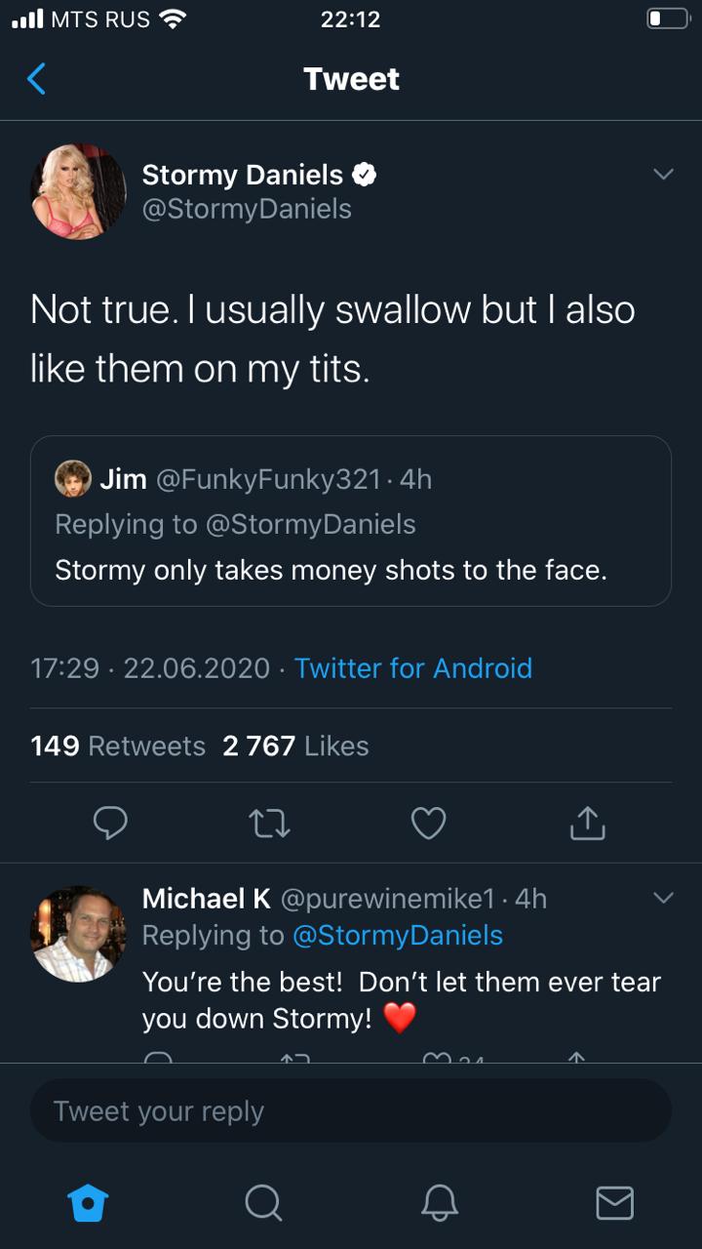Screen dimensions: 702x1249
Task: Like the tweet with the heart icon
Action: (x=428, y=825)
